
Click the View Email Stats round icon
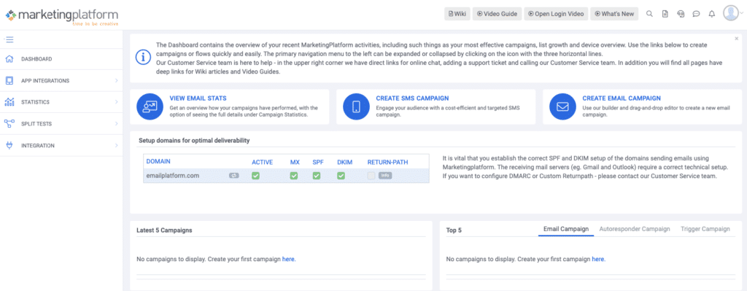coord(150,106)
